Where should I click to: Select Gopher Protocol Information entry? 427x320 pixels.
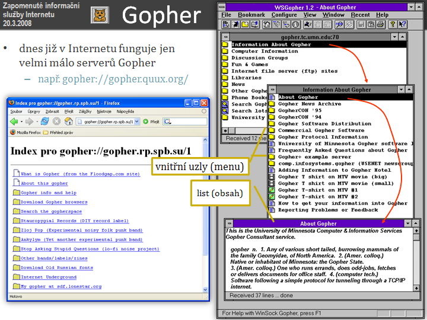tap(323, 137)
